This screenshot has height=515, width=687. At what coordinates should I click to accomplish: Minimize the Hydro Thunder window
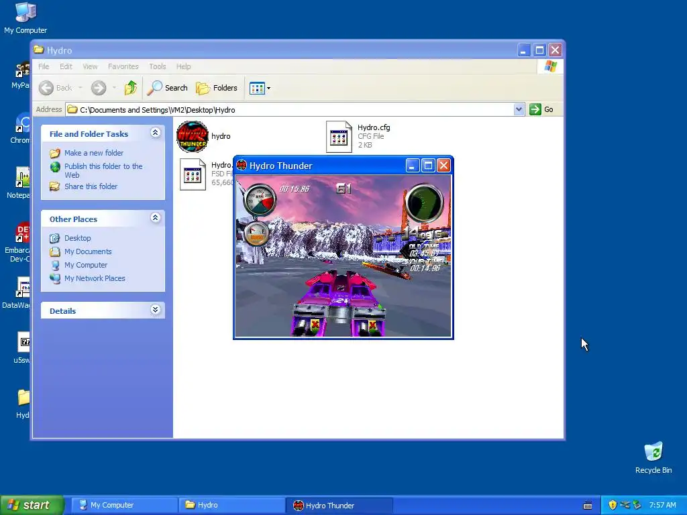(x=413, y=165)
